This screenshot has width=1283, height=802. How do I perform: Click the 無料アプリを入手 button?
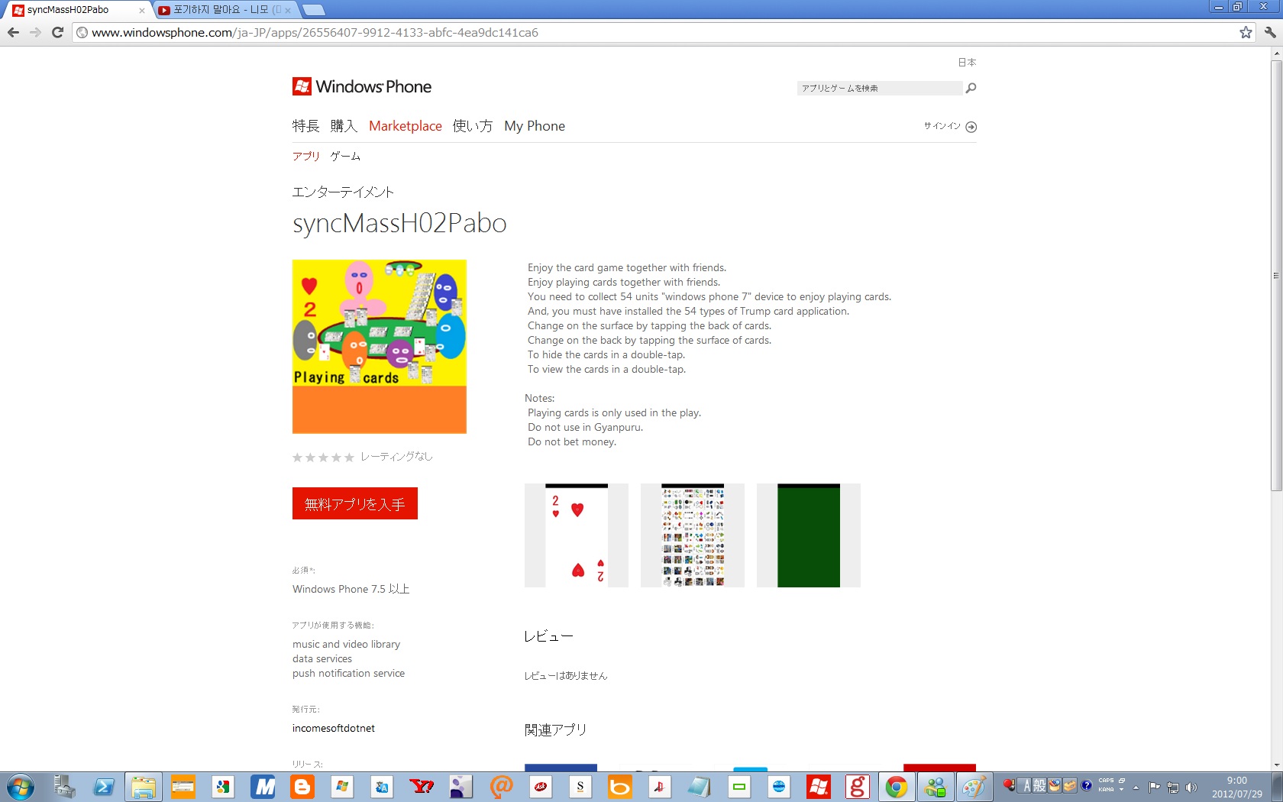[355, 503]
